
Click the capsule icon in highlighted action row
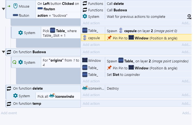coord(85,38)
